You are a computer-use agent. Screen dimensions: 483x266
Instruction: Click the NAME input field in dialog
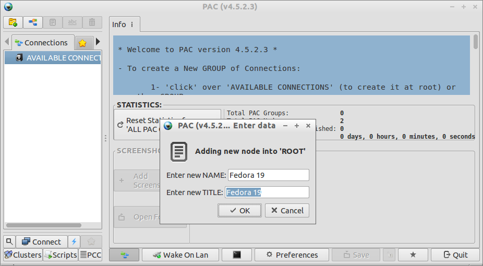click(268, 175)
